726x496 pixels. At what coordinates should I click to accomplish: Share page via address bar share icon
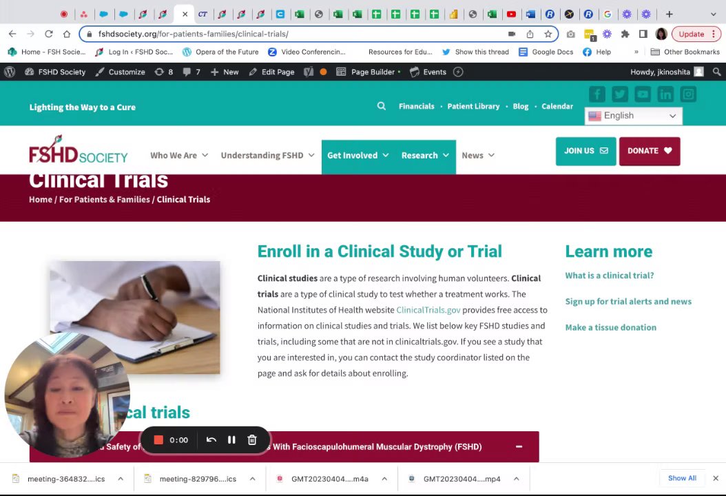click(x=530, y=34)
